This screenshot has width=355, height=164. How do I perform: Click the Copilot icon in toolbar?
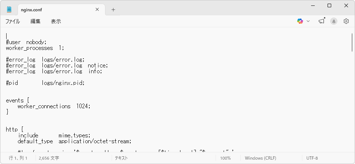[x=300, y=21]
